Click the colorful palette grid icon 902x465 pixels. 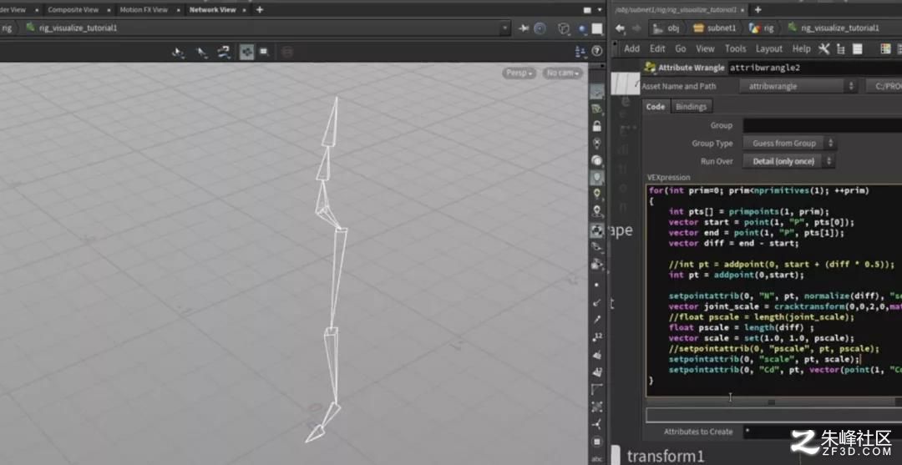[x=886, y=49]
